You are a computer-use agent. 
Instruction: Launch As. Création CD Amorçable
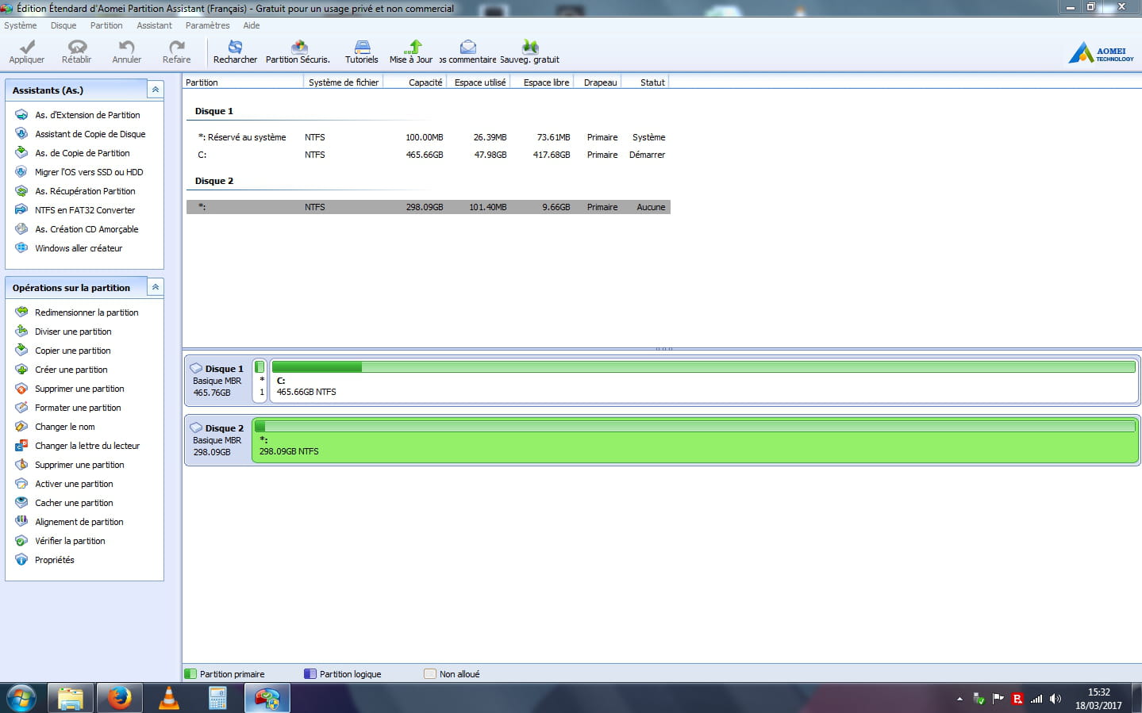(87, 229)
